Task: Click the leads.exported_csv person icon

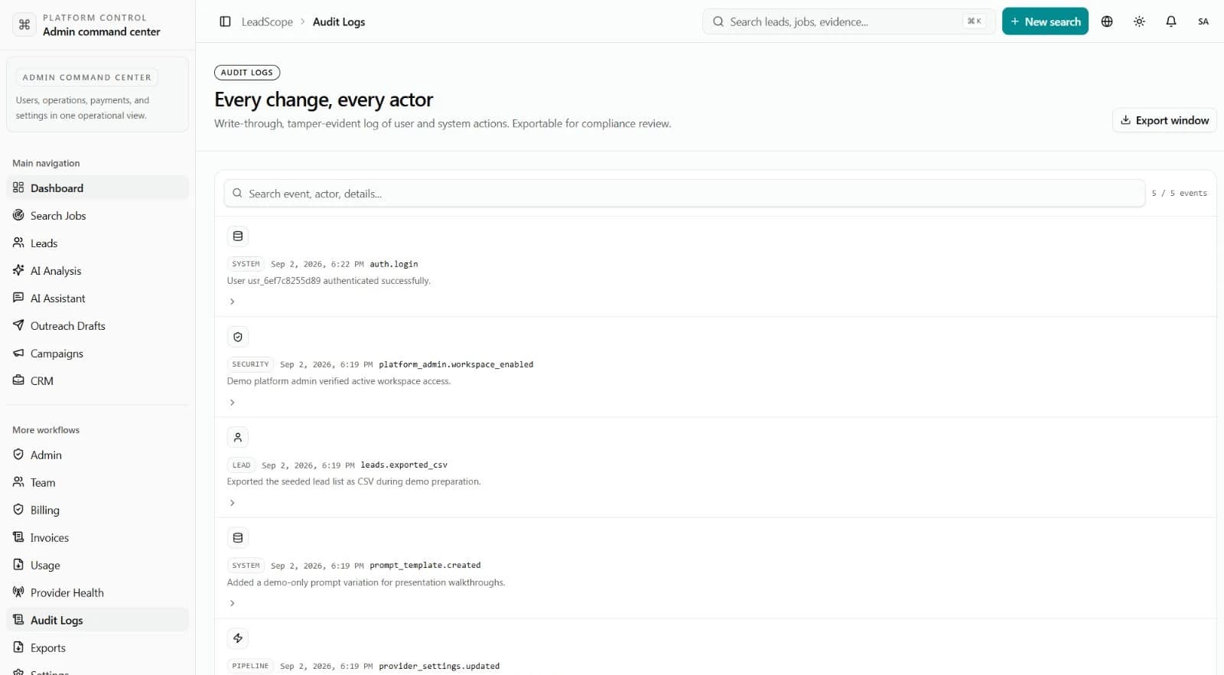Action: pyautogui.click(x=238, y=437)
